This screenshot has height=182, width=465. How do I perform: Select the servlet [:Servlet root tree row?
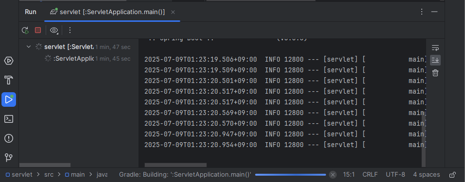click(x=79, y=47)
